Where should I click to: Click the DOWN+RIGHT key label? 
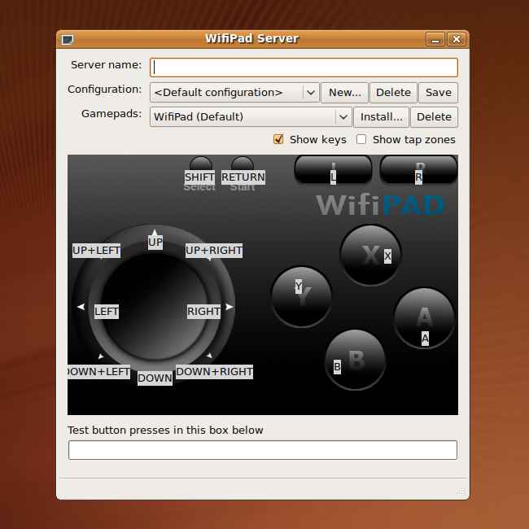(x=215, y=372)
